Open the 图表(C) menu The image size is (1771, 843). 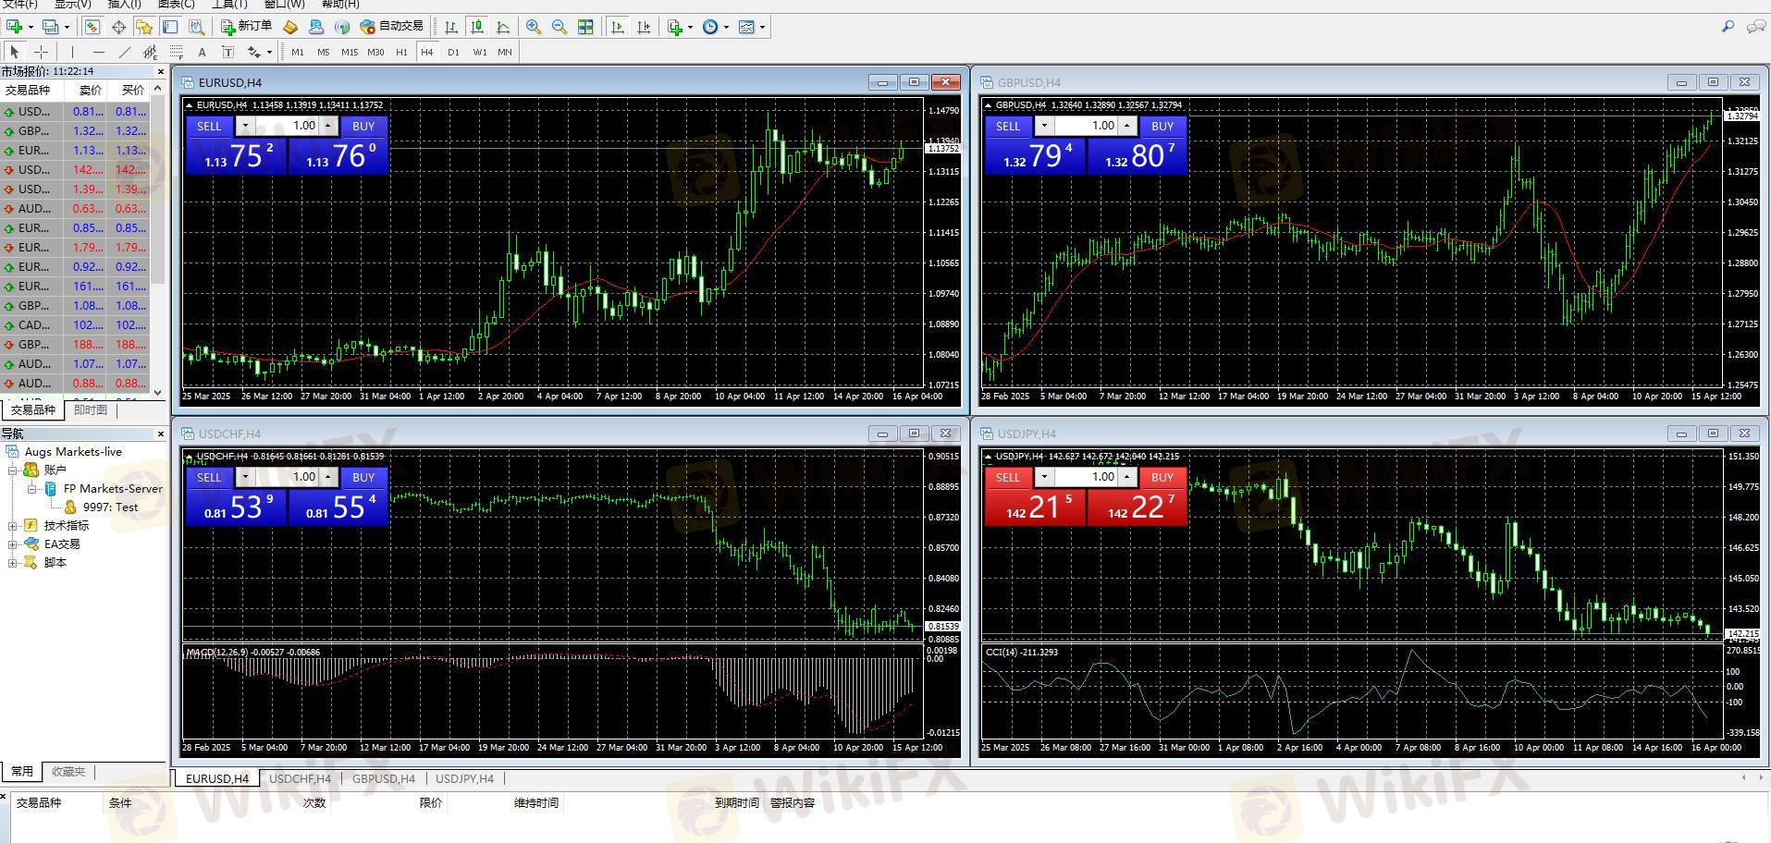(176, 5)
